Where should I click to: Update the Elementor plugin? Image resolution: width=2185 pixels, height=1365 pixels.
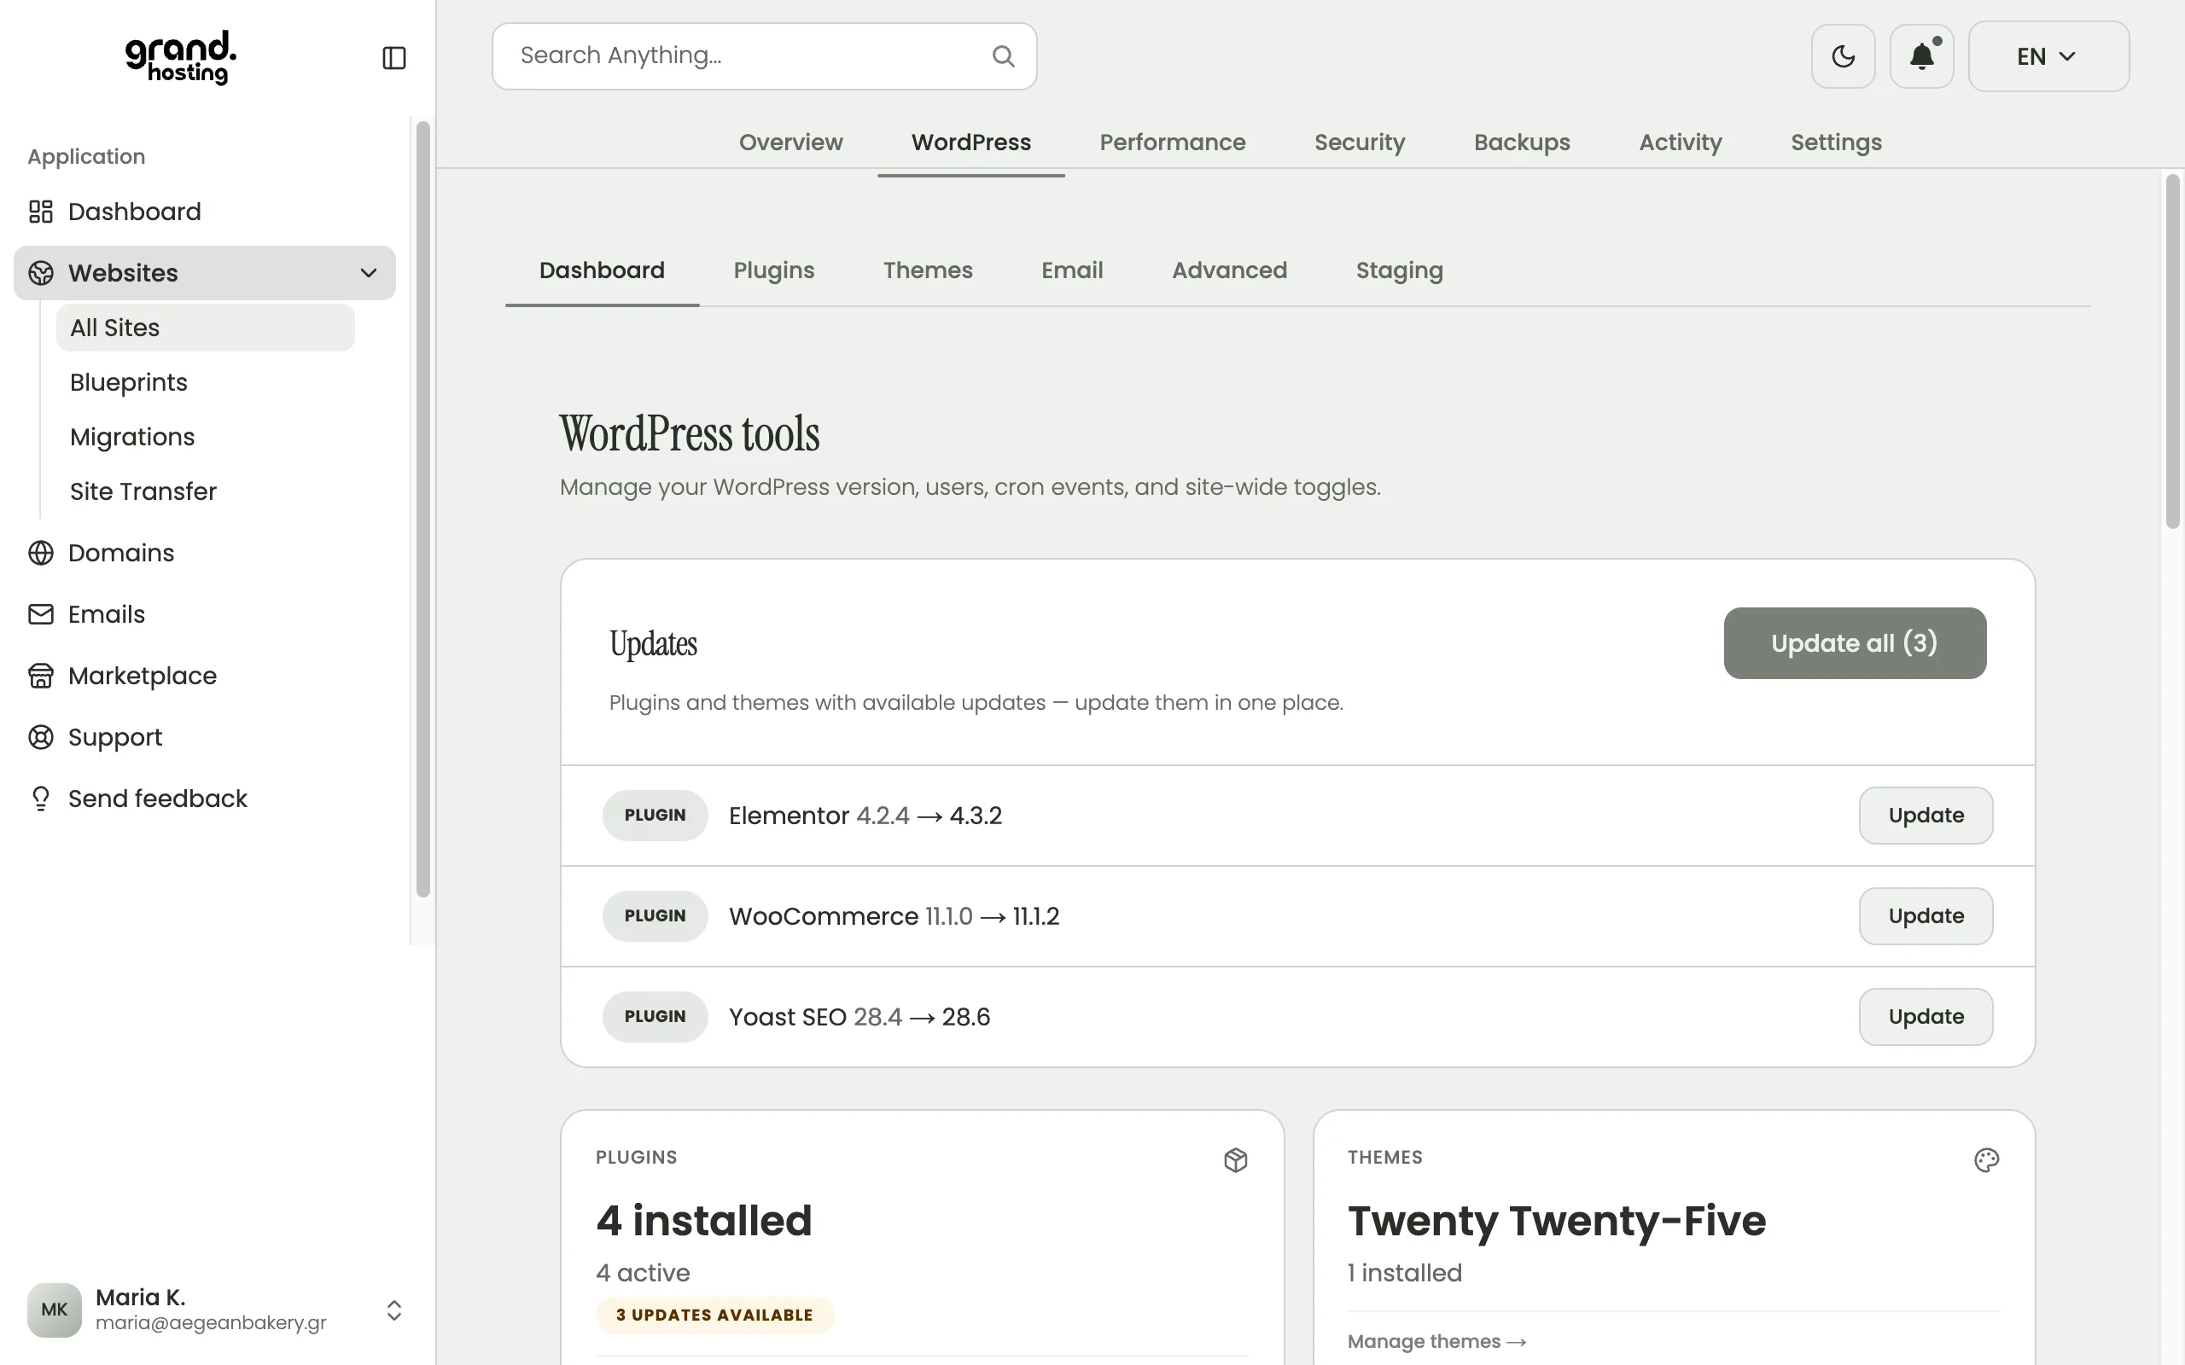point(1925,816)
